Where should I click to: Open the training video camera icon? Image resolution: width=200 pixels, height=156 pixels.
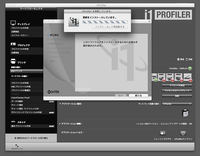pos(163,133)
